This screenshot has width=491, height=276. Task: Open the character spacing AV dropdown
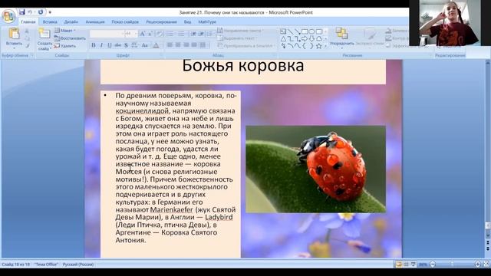click(x=135, y=45)
